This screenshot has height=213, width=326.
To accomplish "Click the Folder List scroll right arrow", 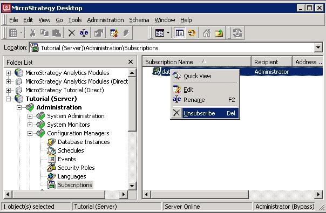I will (x=124, y=195).
